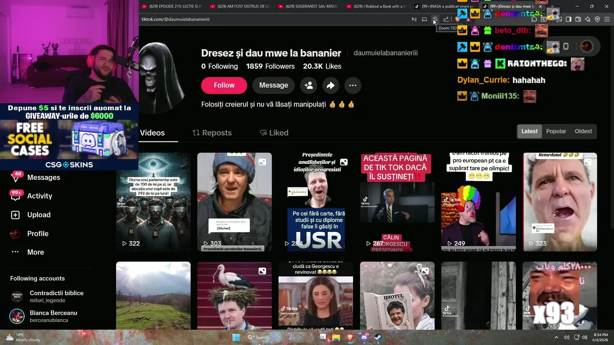
Task: Open Discord from taskbar
Action: pyautogui.click(x=364, y=337)
